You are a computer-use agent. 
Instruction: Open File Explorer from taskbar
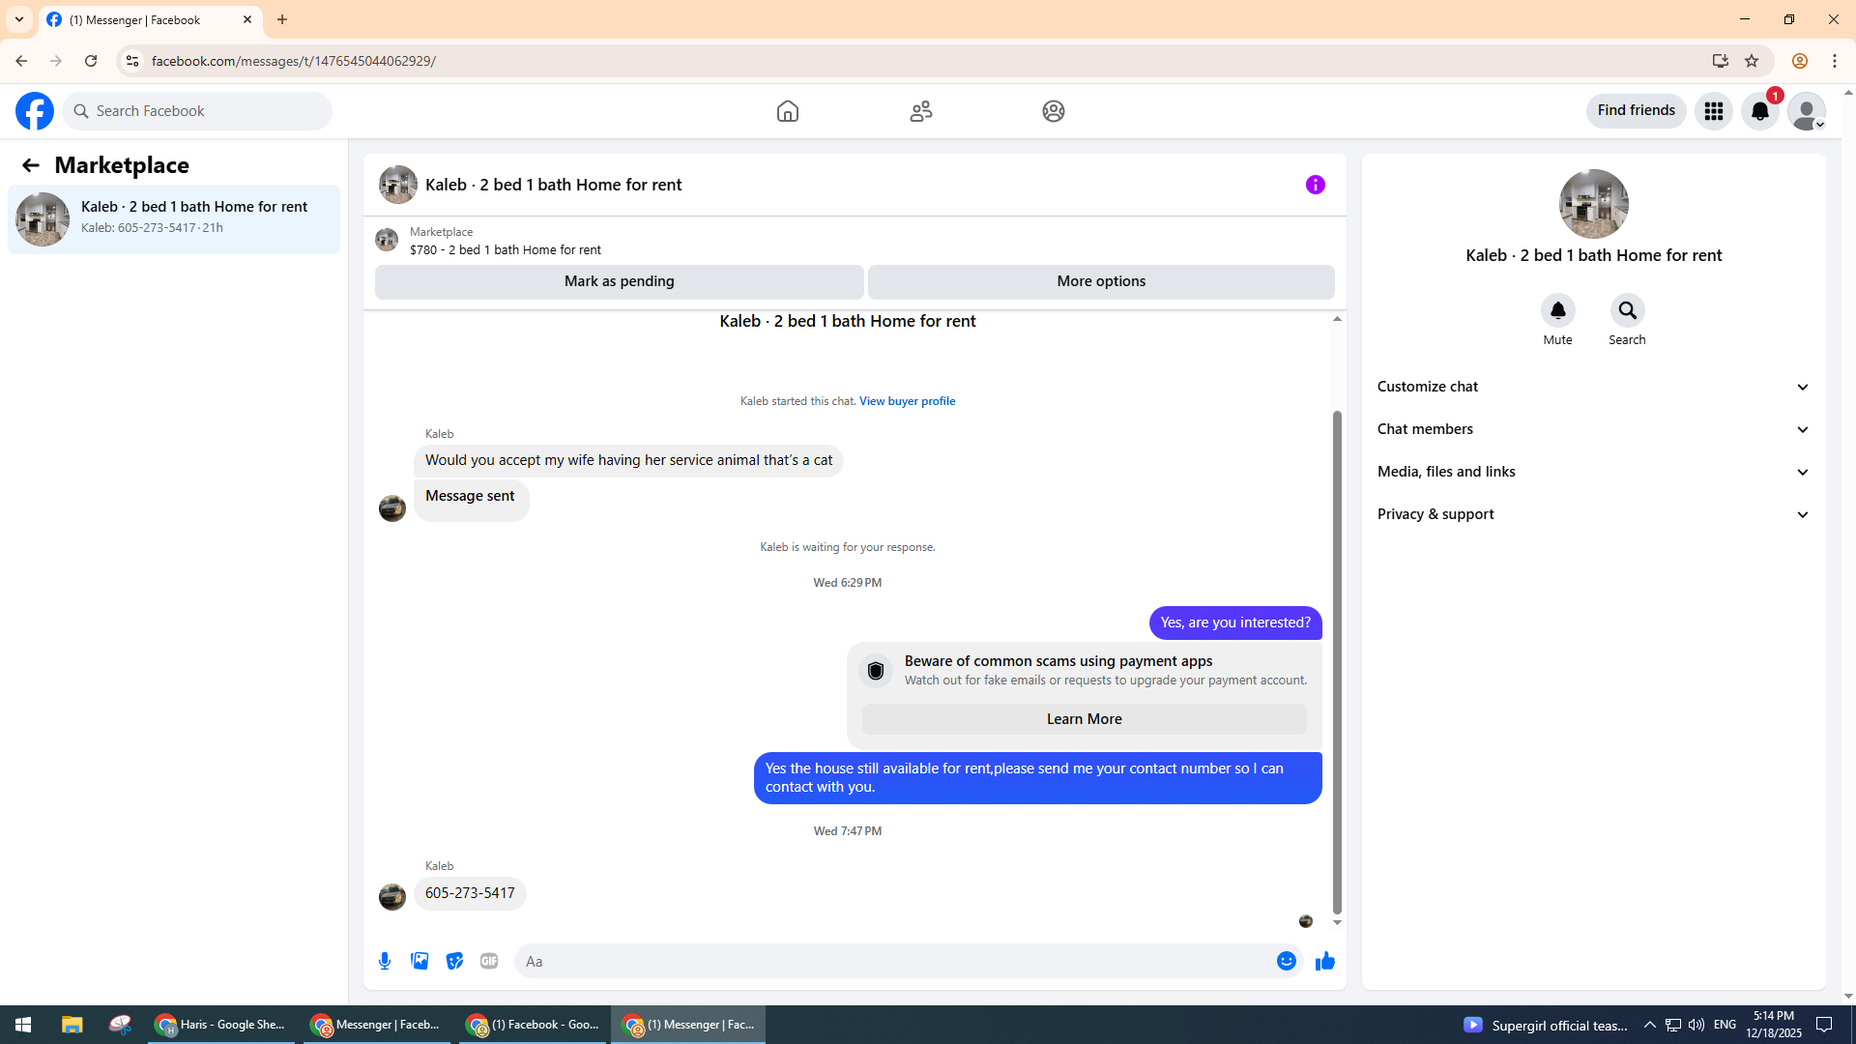point(72,1025)
